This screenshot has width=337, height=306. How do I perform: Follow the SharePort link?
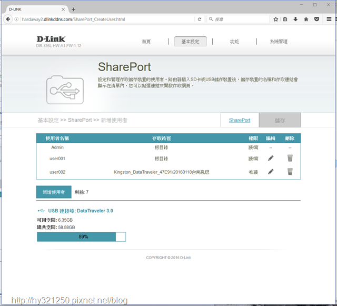click(240, 120)
